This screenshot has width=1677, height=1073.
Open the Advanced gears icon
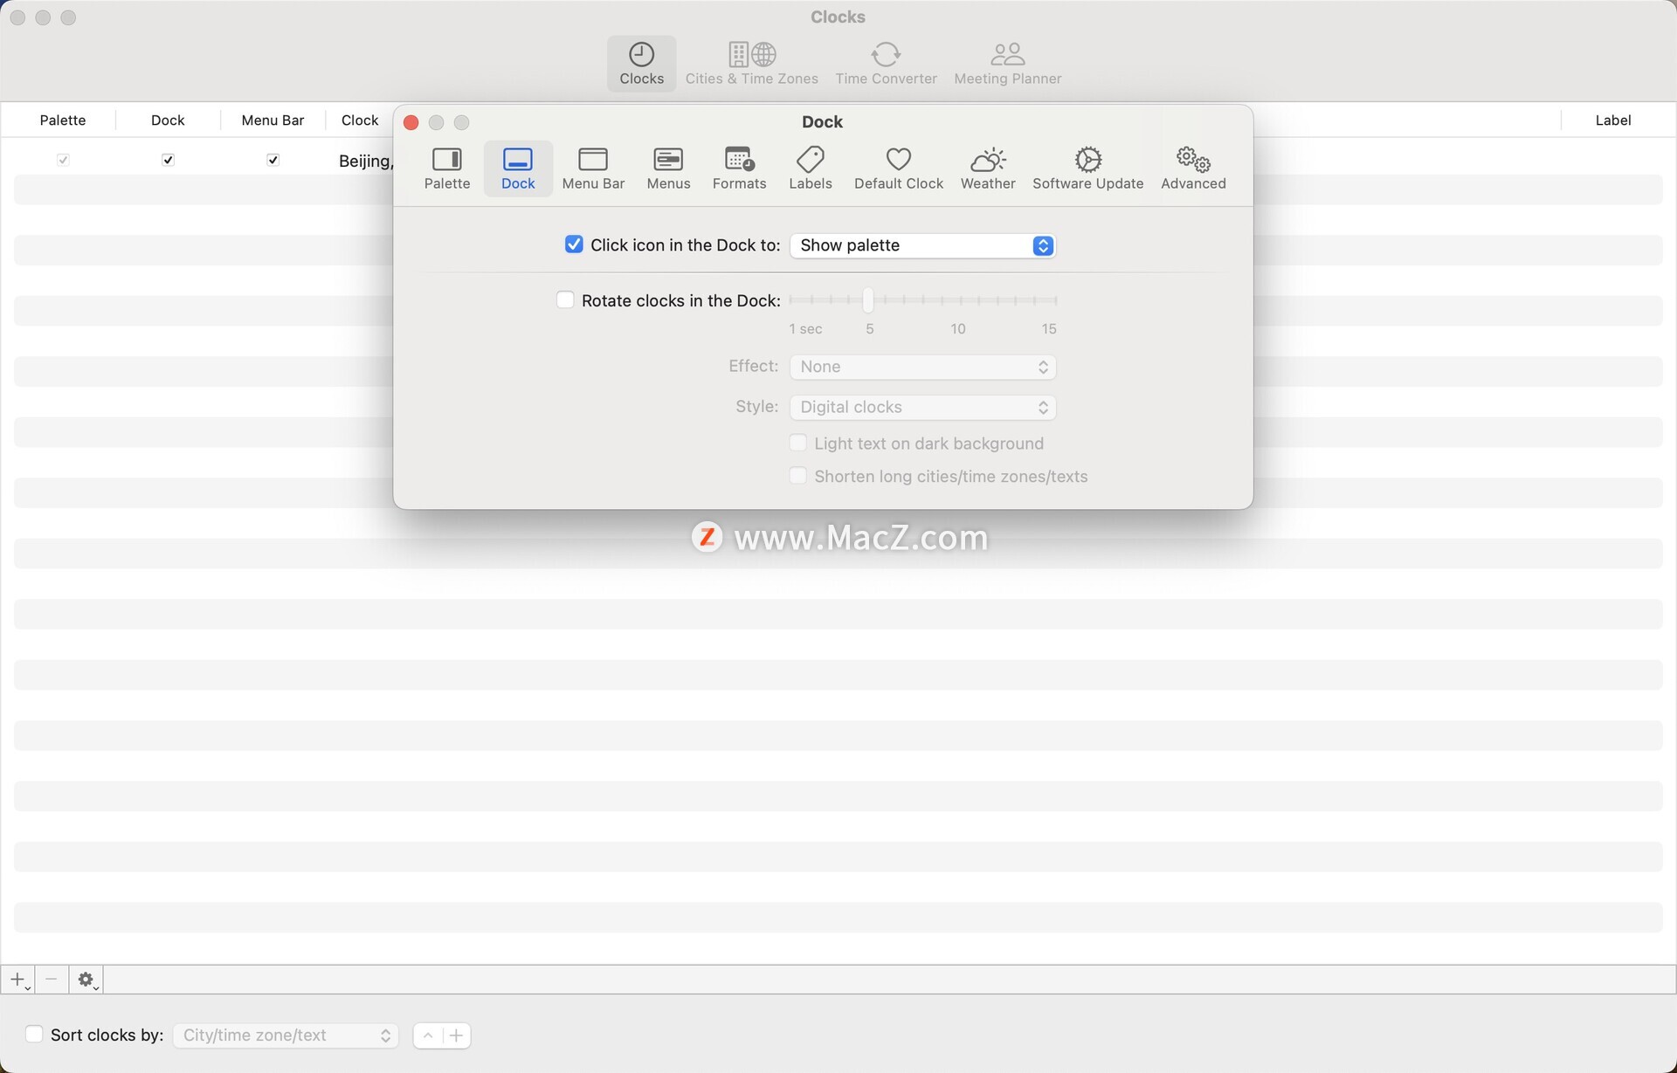coord(1193,168)
